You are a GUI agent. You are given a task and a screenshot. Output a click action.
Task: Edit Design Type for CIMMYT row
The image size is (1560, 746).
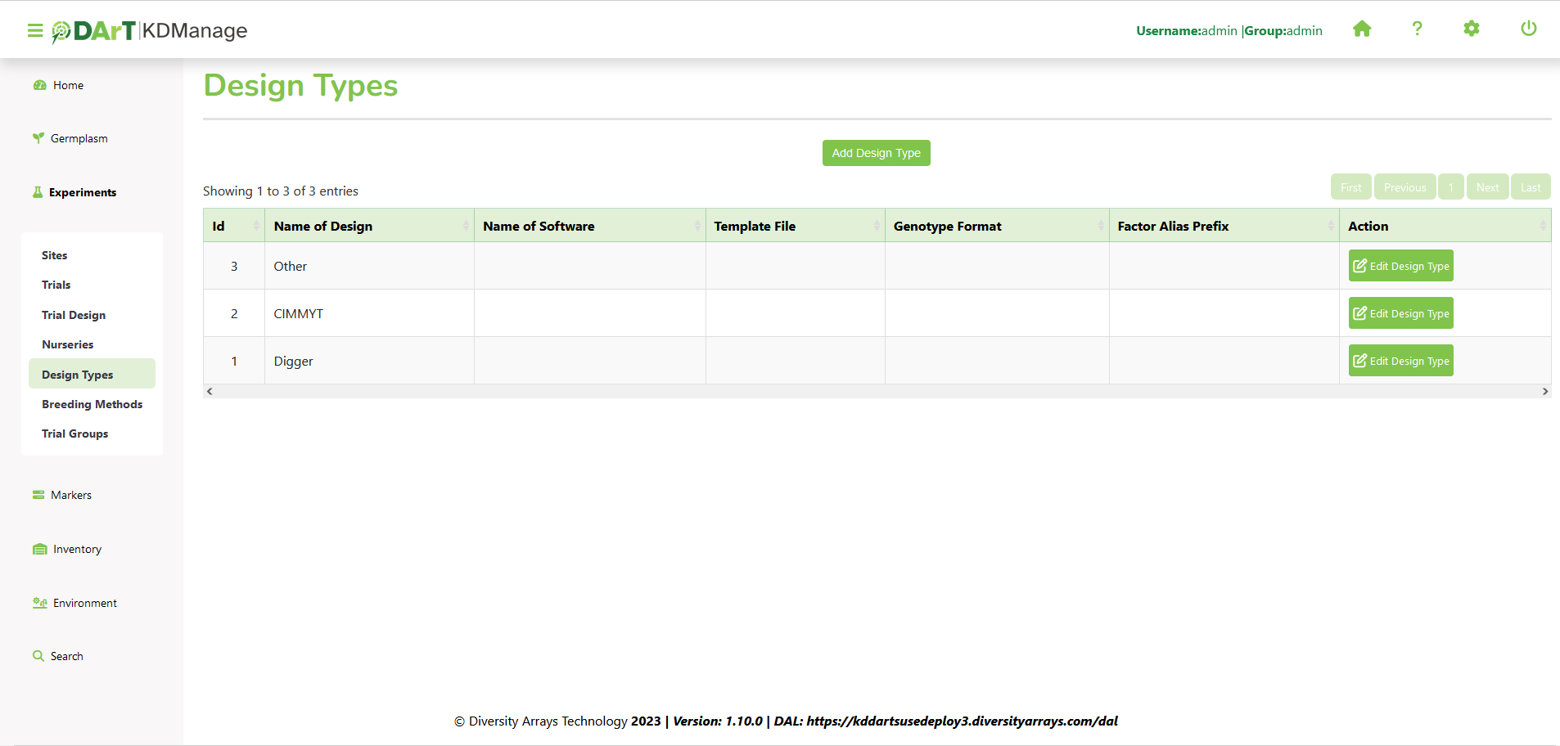coord(1400,313)
